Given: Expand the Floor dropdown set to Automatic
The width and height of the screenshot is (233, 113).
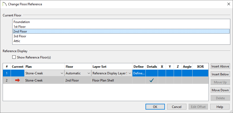Looking at the screenshot, I should (78, 73).
